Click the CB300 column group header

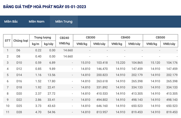tap(90, 38)
